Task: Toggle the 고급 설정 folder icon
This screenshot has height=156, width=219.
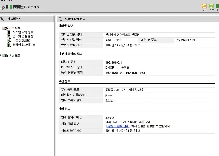Action: [5, 56]
